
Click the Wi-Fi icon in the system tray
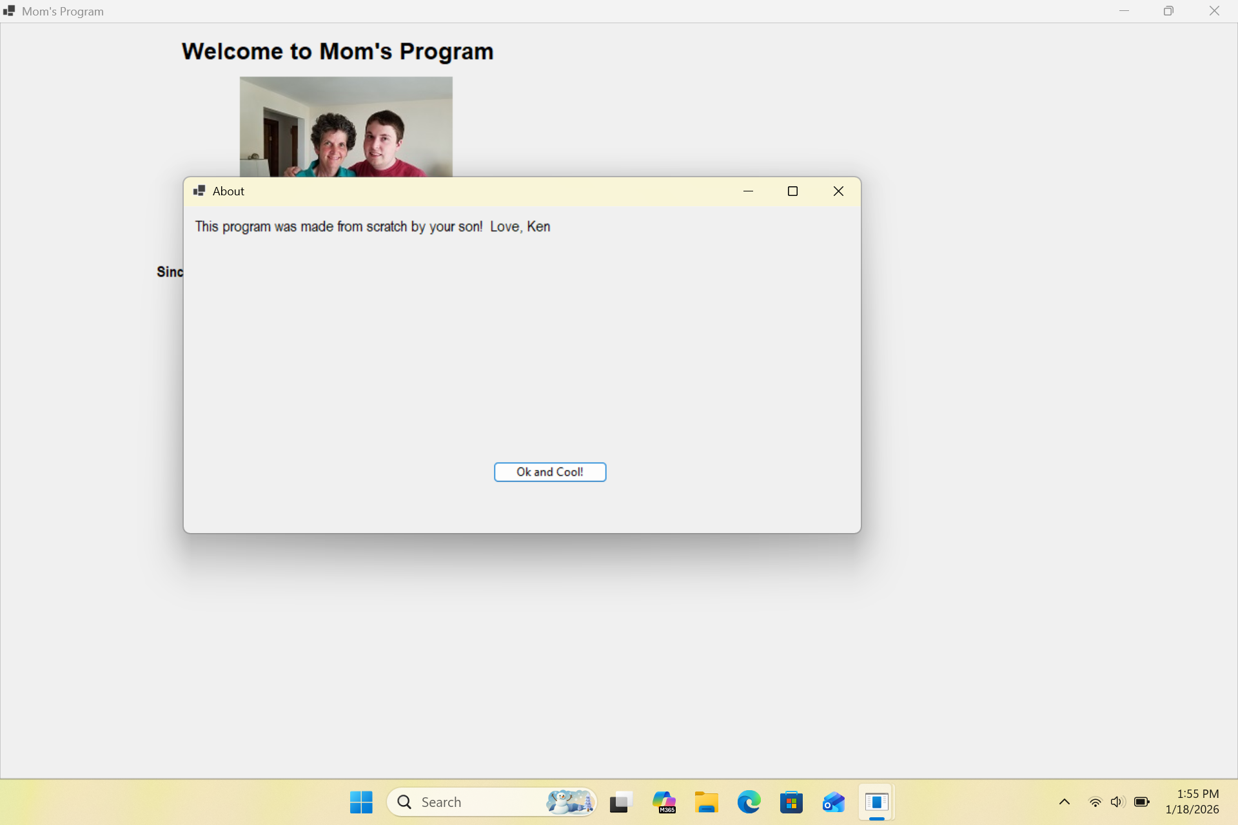(x=1095, y=802)
